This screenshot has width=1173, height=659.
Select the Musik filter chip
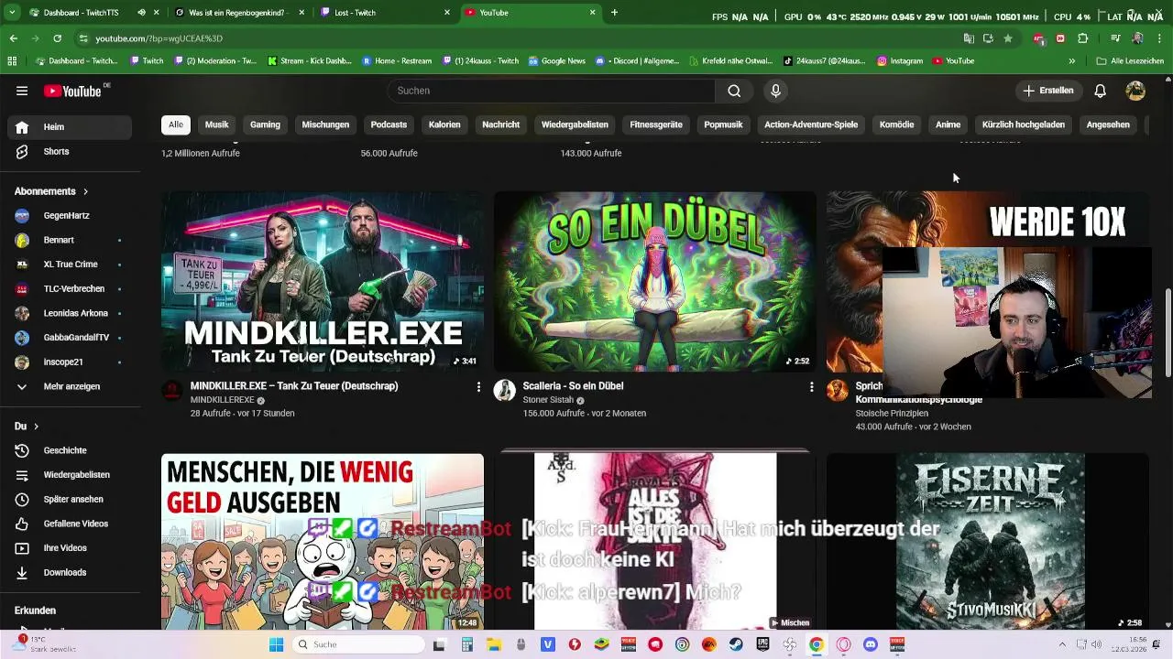(217, 124)
